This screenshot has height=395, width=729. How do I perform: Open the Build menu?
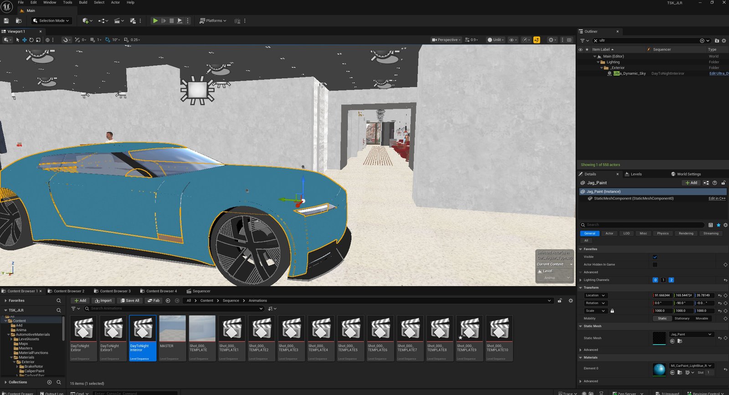pyautogui.click(x=83, y=3)
